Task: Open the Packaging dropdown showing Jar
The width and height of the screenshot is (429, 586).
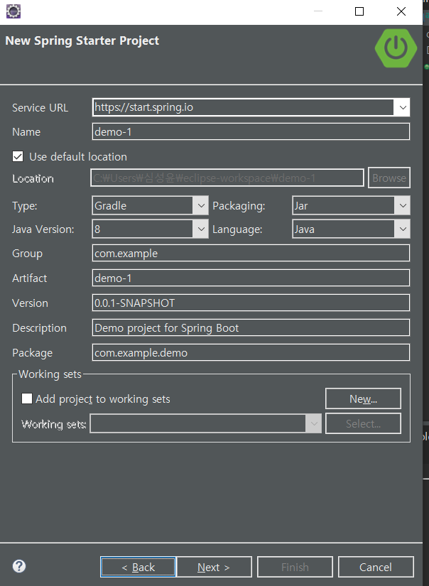Action: (351, 205)
